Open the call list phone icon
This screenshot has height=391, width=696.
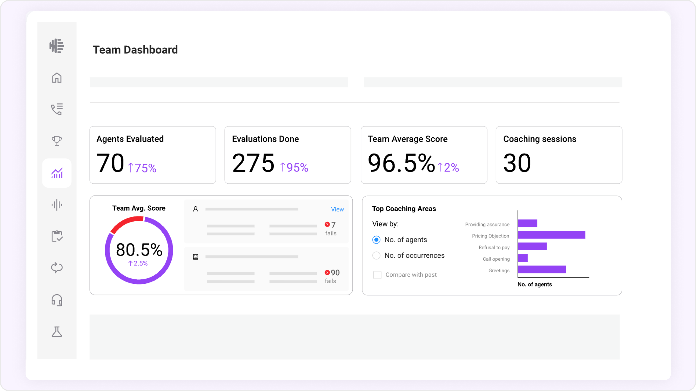[x=57, y=109]
